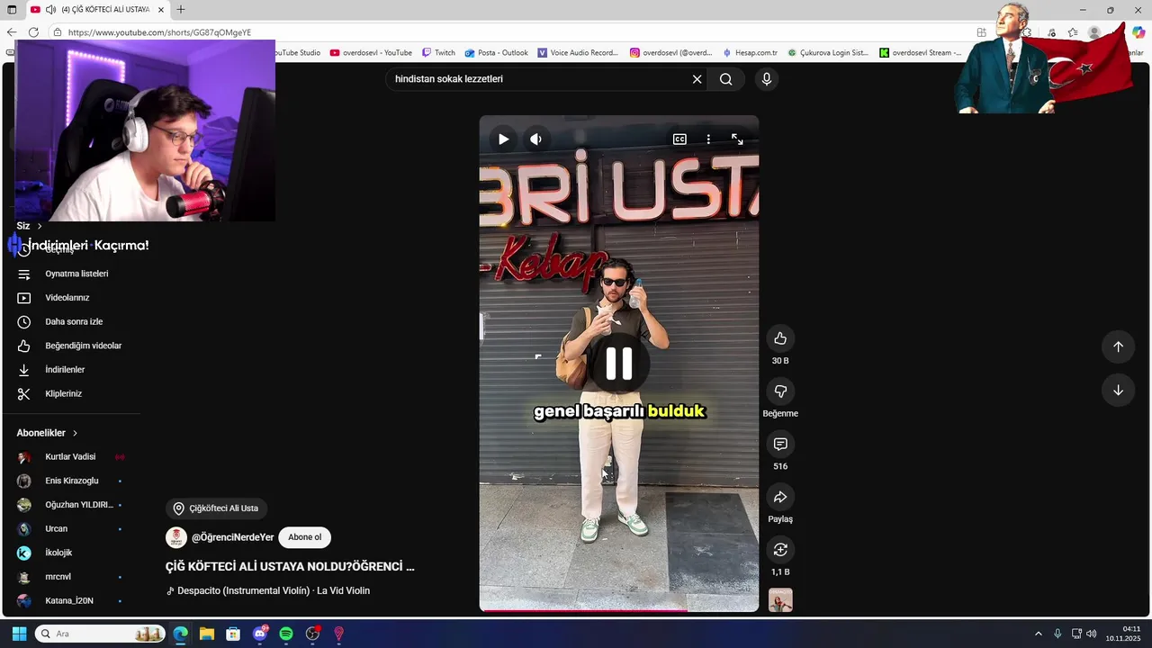Reload the browser page

click(33, 32)
